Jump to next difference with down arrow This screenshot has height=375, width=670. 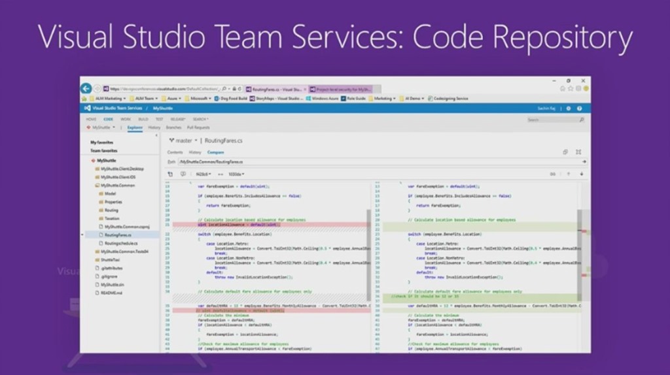[x=581, y=174]
